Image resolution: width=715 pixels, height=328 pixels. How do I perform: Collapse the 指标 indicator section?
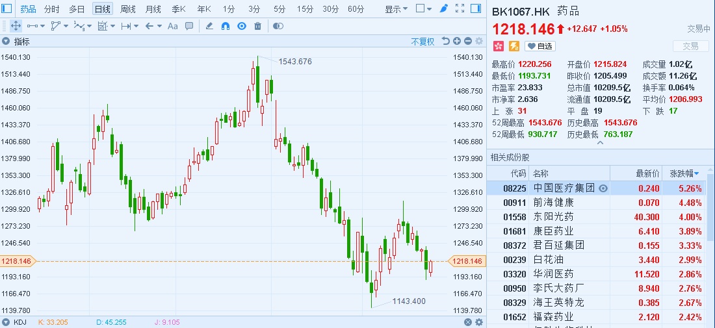pos(6,42)
